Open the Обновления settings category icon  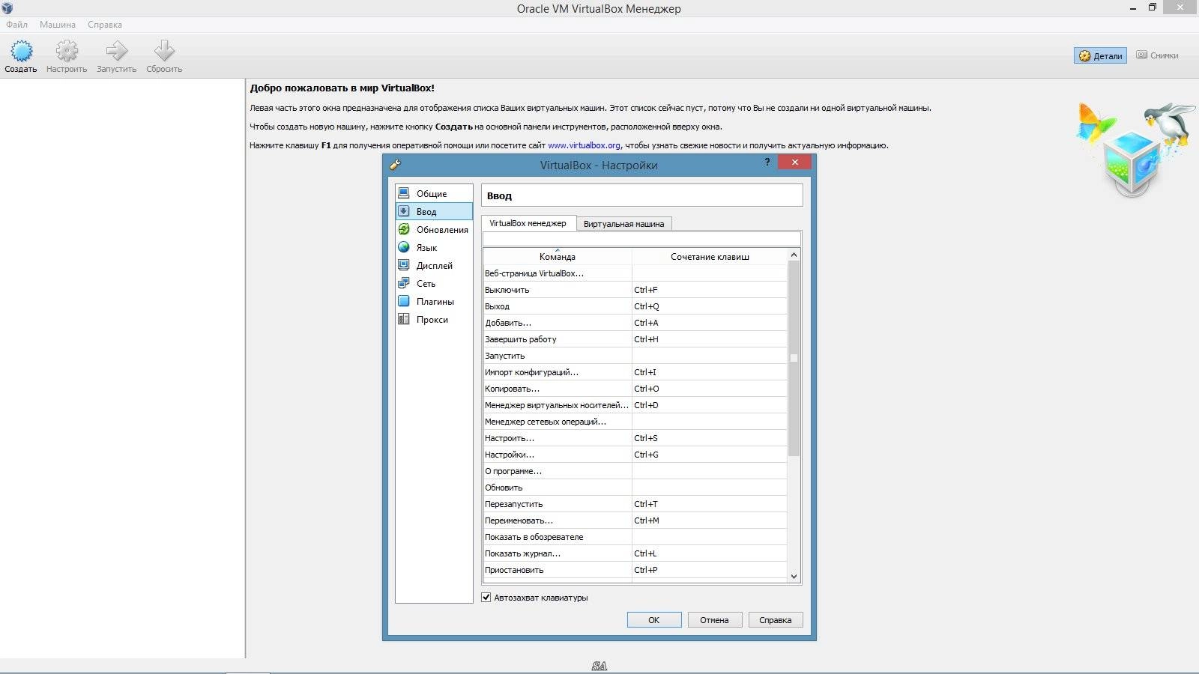404,229
